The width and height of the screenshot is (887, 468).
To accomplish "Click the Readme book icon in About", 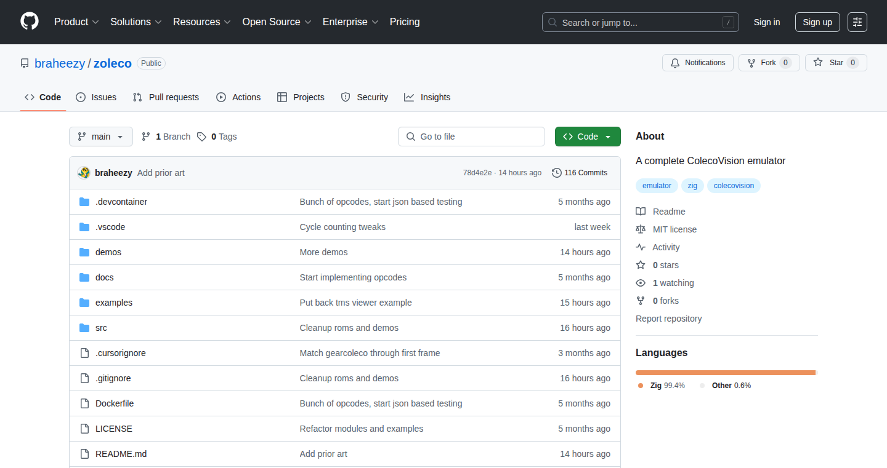I will coord(641,212).
